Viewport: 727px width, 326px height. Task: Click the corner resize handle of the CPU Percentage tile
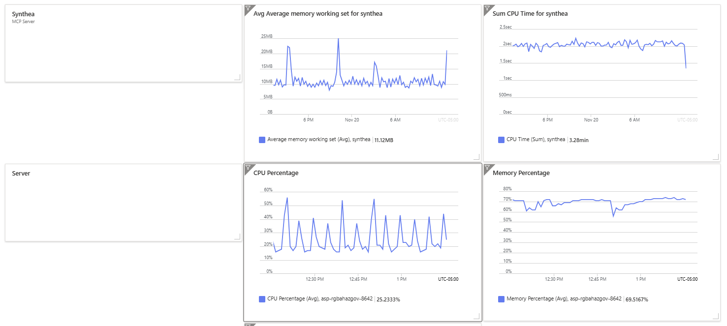click(476, 316)
